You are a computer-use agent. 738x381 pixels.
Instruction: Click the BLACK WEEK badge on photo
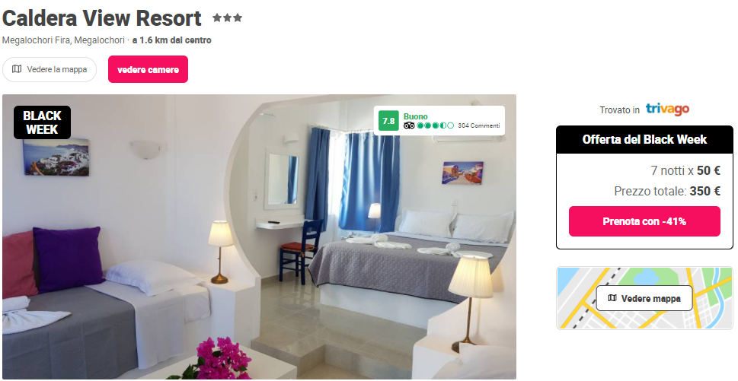(x=43, y=122)
